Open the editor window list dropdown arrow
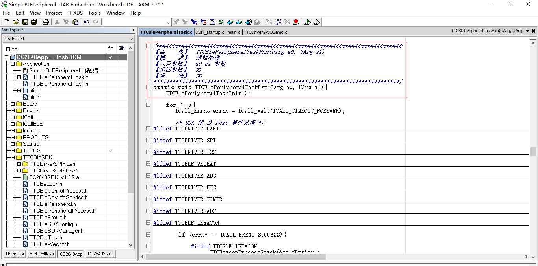Viewport: 538px width, 266px height. pyautogui.click(x=528, y=31)
